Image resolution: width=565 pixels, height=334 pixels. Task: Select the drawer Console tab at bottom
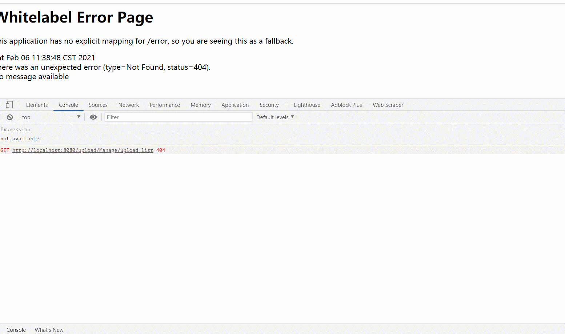pyautogui.click(x=16, y=330)
